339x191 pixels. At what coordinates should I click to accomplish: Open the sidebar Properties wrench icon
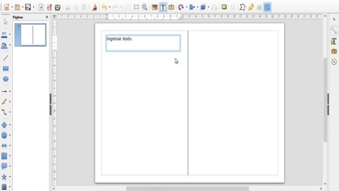[x=334, y=30]
